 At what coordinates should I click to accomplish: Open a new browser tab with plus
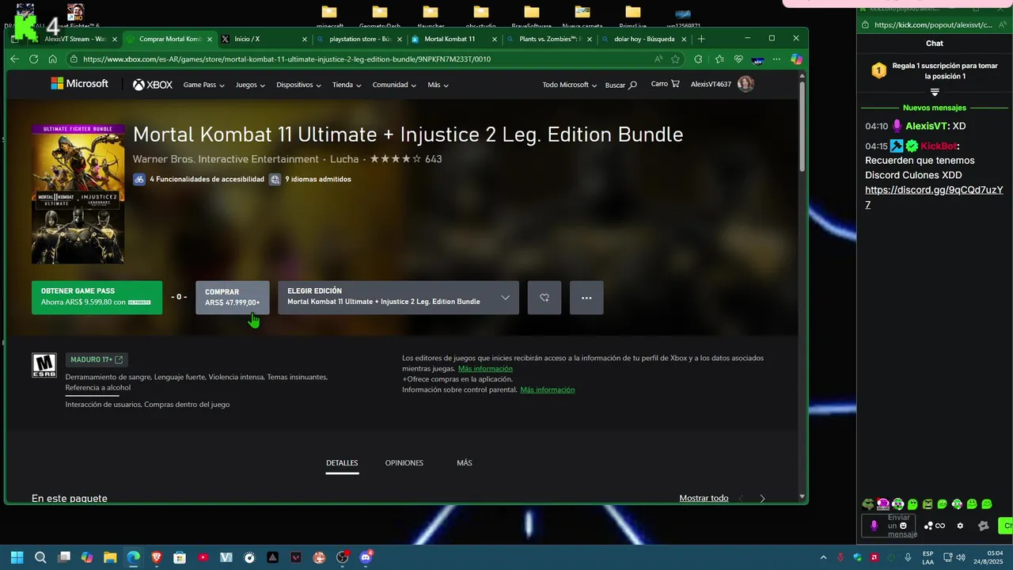click(x=701, y=39)
